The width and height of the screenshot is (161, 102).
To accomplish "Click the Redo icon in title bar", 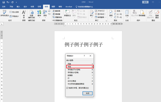I will [x=12, y=2].
